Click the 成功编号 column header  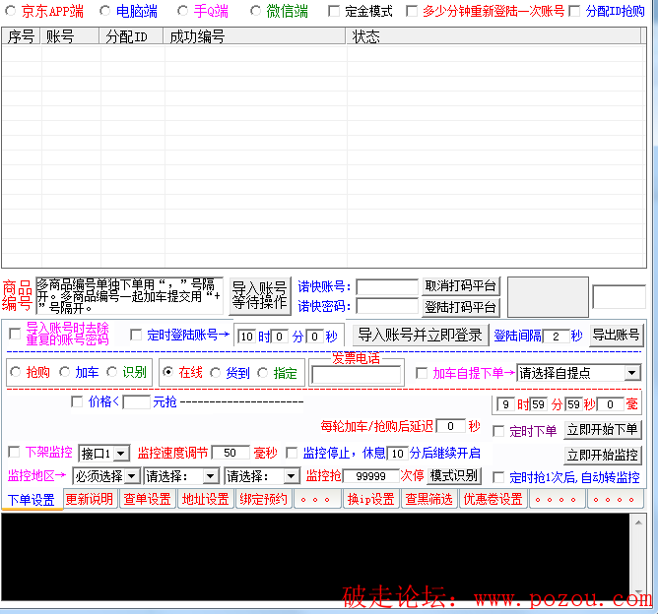click(x=255, y=36)
